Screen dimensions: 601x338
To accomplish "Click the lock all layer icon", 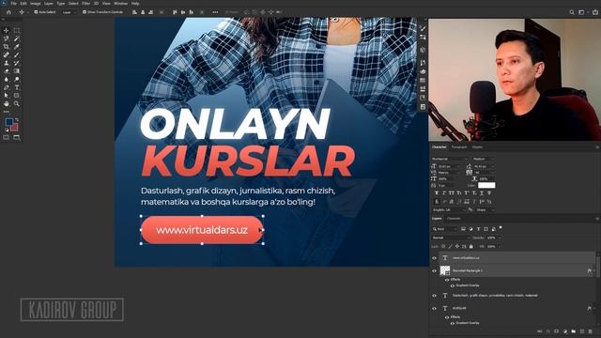I will pyautogui.click(x=471, y=246).
